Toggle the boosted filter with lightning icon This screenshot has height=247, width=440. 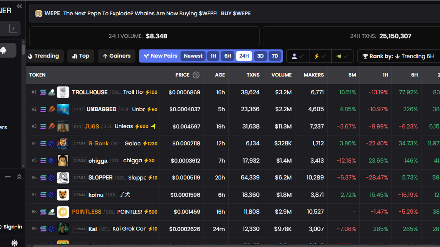point(320,56)
